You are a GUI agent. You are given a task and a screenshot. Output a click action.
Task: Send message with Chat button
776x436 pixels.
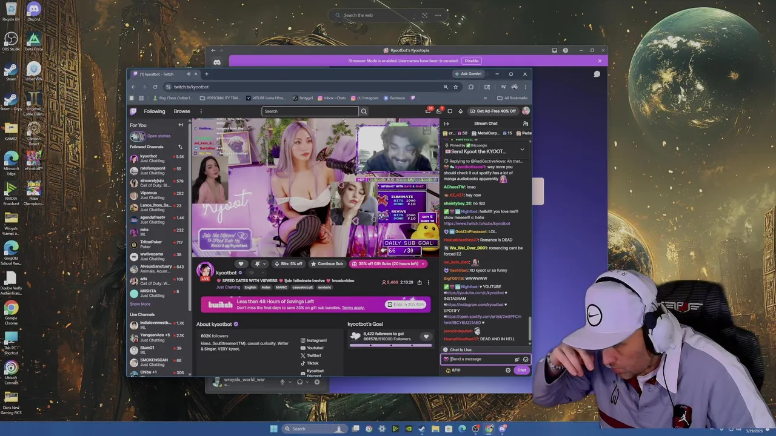pyautogui.click(x=522, y=370)
